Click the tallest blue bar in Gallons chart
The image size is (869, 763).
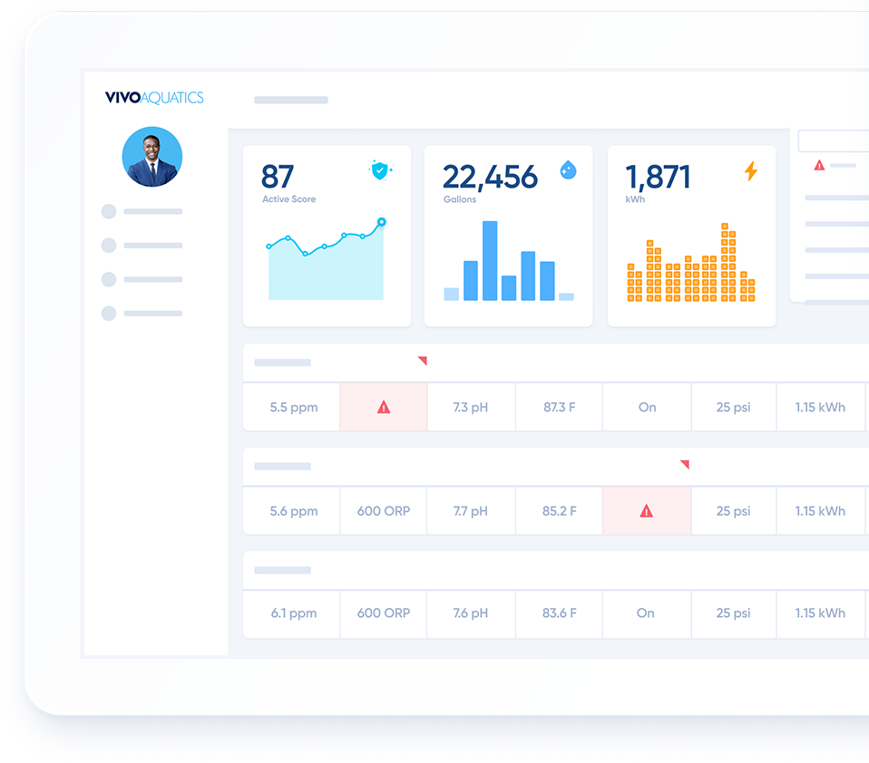pyautogui.click(x=490, y=261)
